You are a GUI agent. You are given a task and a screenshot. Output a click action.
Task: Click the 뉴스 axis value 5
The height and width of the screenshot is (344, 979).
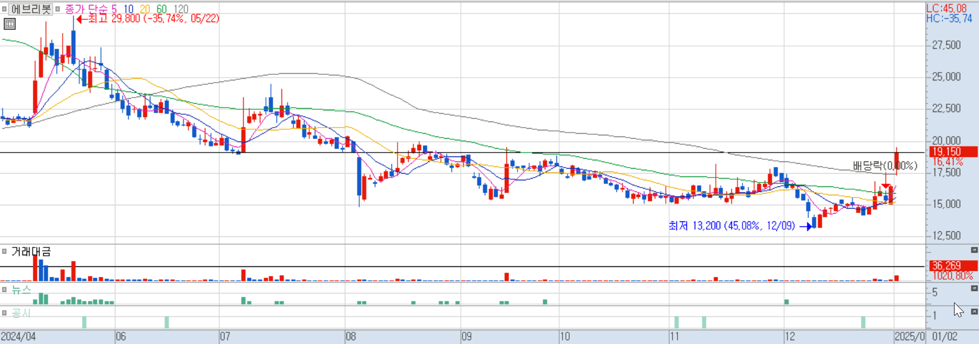click(x=935, y=292)
